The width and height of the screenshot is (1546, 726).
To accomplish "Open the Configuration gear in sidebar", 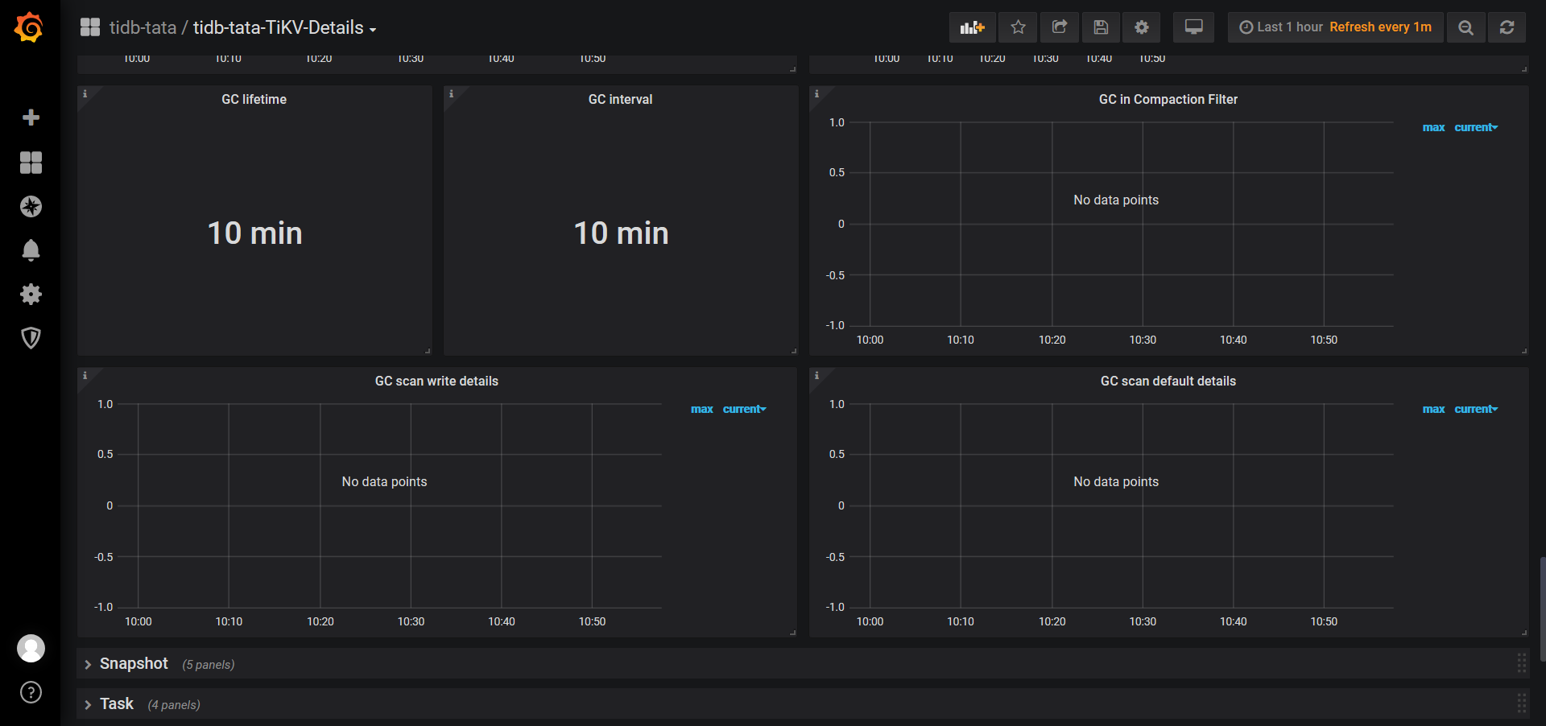I will [31, 294].
